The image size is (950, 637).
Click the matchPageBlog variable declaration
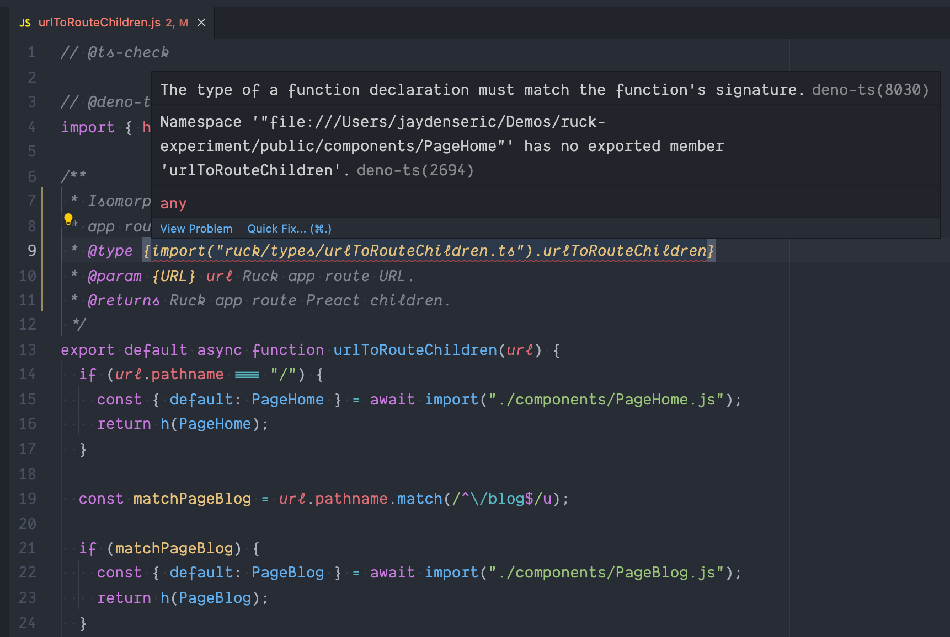[192, 499]
